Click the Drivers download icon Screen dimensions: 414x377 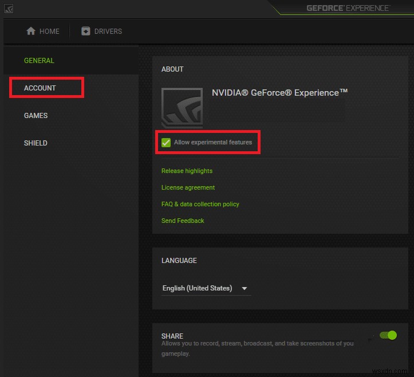85,31
